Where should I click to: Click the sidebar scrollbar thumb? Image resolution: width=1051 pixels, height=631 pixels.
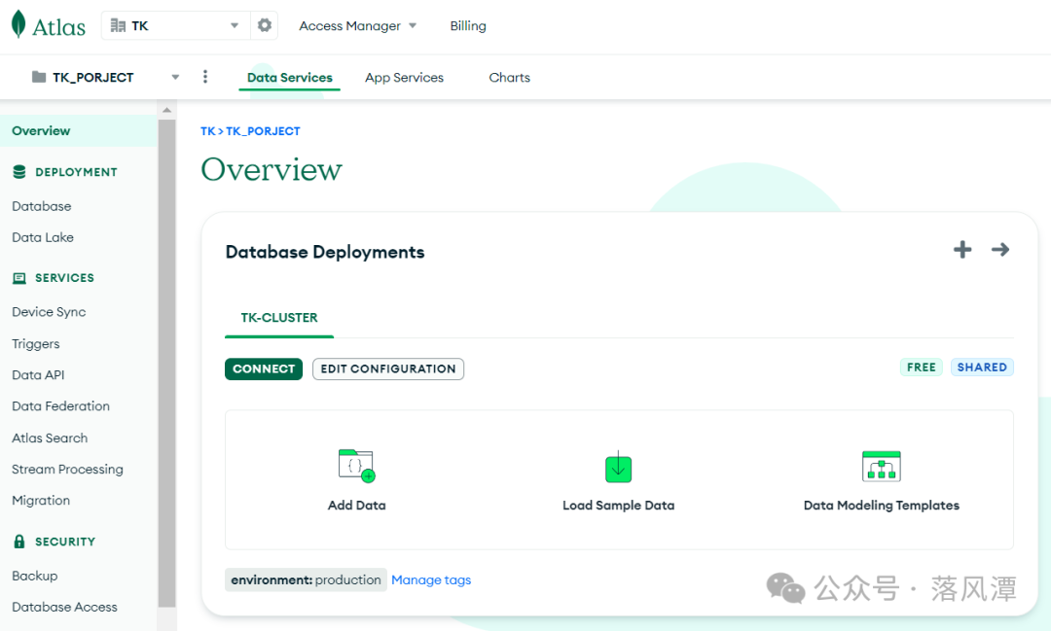coord(167,364)
